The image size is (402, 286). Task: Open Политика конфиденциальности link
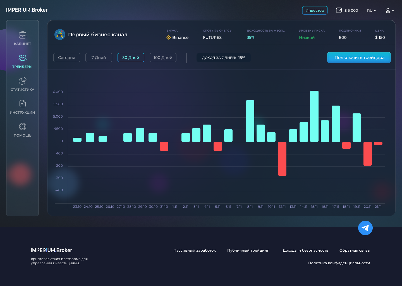[x=339, y=263]
